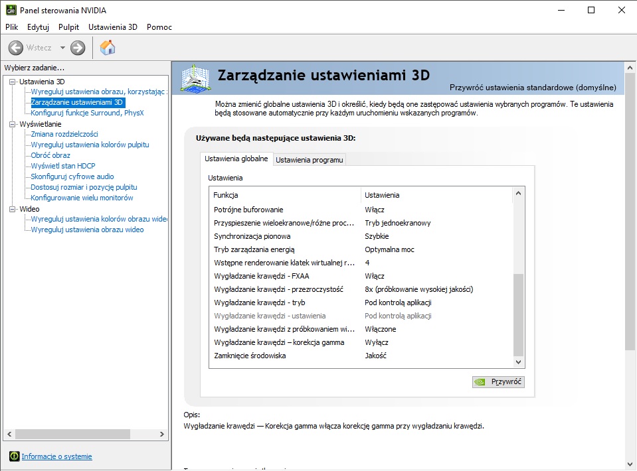The width and height of the screenshot is (637, 471).
Task: Maximize the NVIDIA control panel window
Action: (x=591, y=10)
